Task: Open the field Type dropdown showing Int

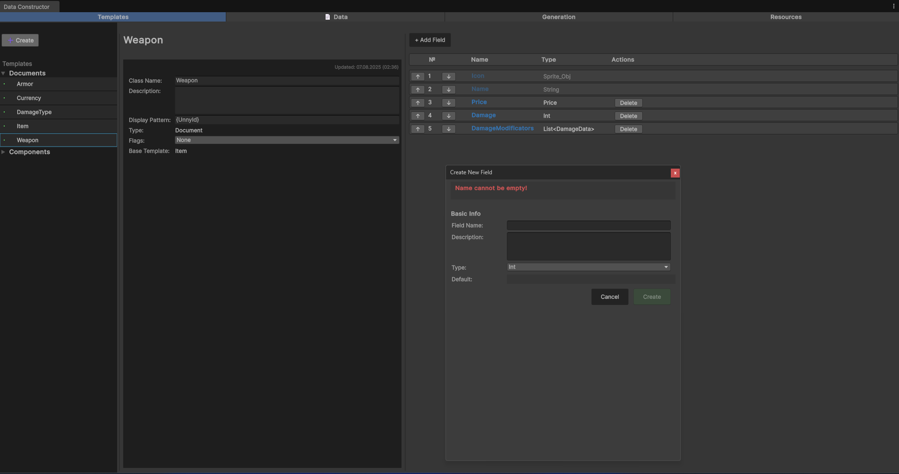Action: coord(588,267)
